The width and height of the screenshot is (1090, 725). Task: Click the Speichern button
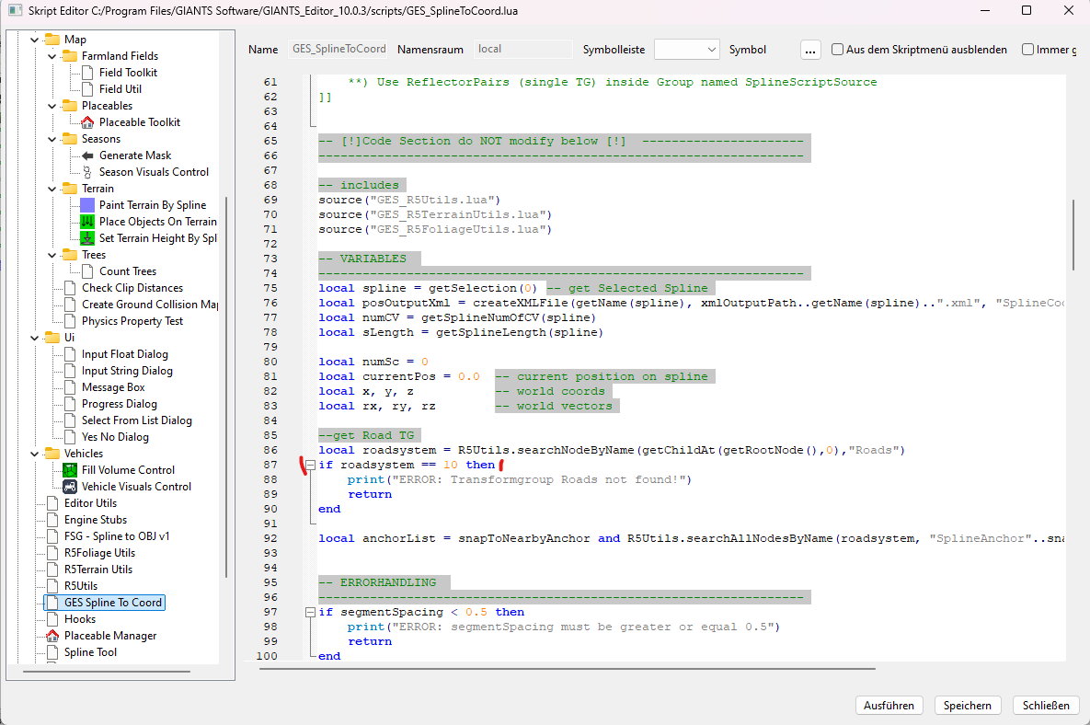(968, 706)
